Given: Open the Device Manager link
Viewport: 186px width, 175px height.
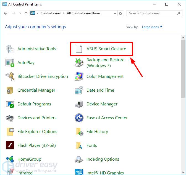Looking at the screenshot, I should point(102,104).
